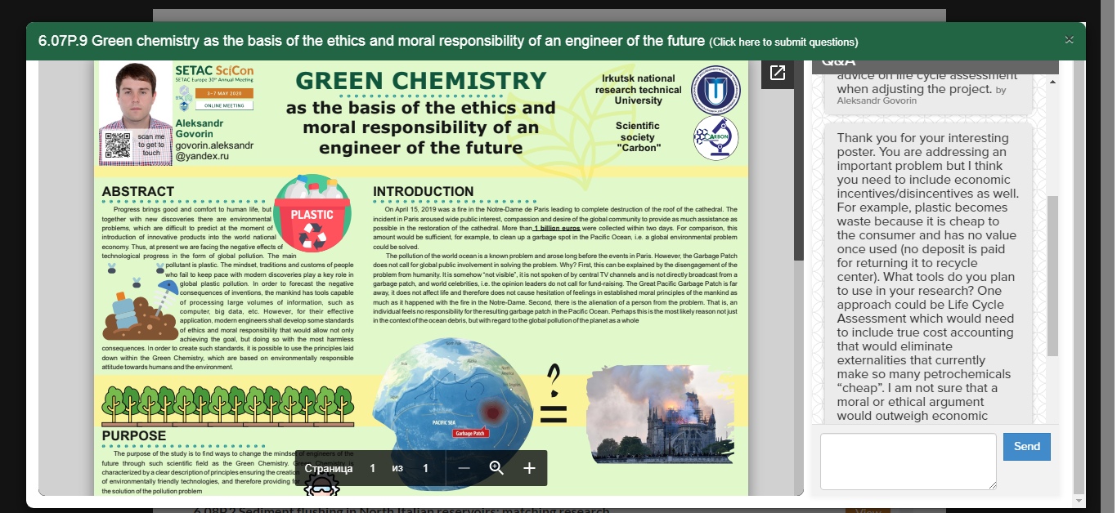Click the Irkutsk university round logo

[x=716, y=90]
